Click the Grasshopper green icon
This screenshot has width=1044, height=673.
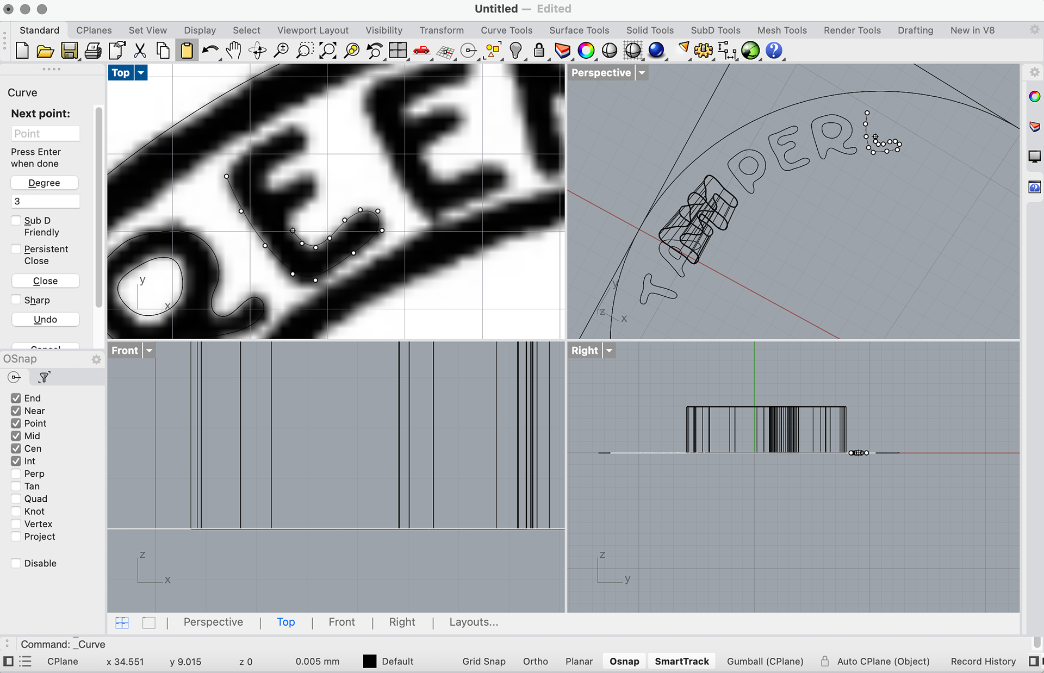click(x=750, y=51)
